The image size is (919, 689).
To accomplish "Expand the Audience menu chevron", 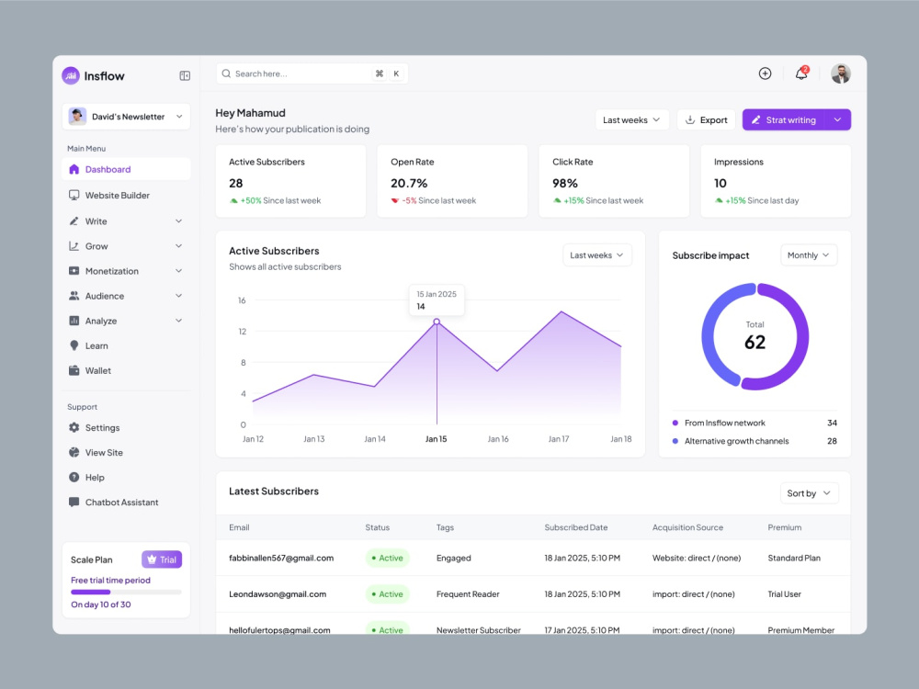I will pos(179,296).
